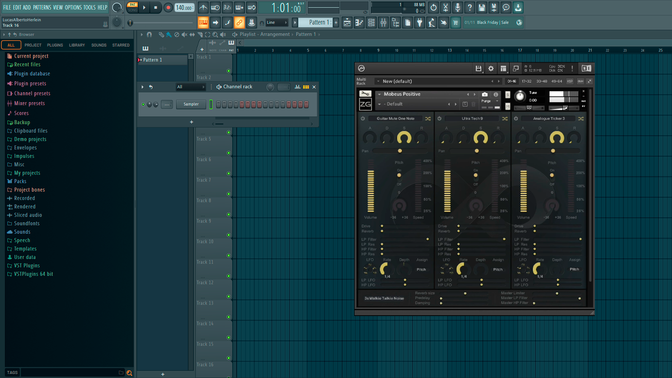Open the FILE menu

pyautogui.click(x=7, y=7)
